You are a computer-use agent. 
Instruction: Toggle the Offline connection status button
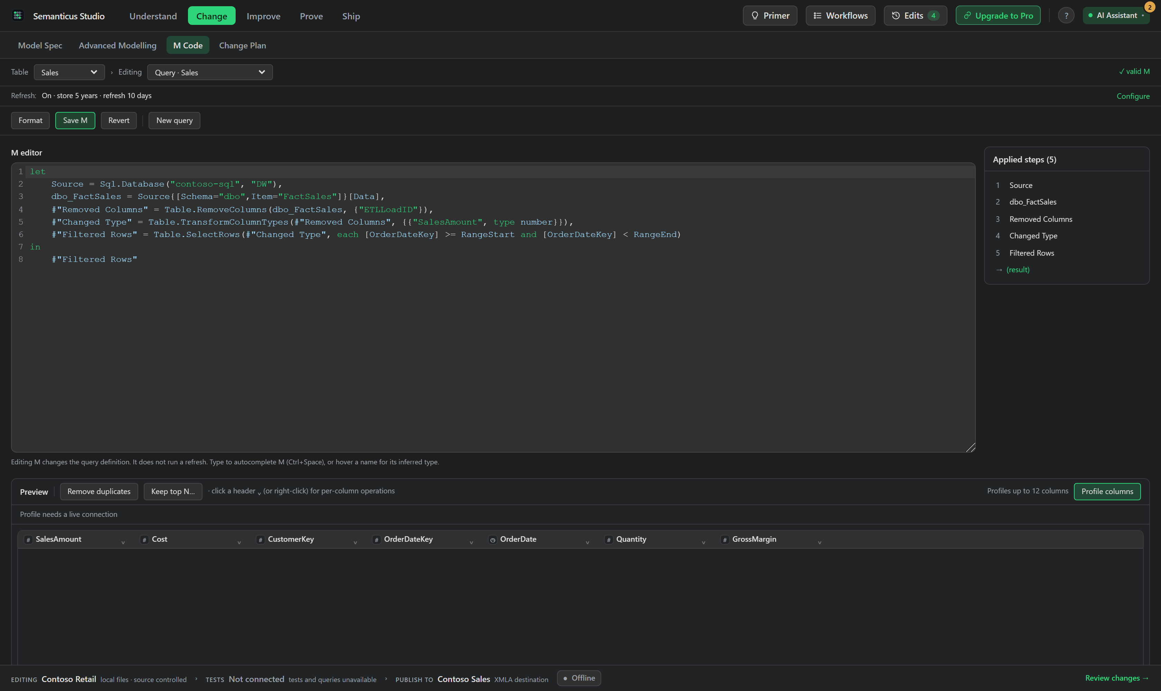point(579,678)
